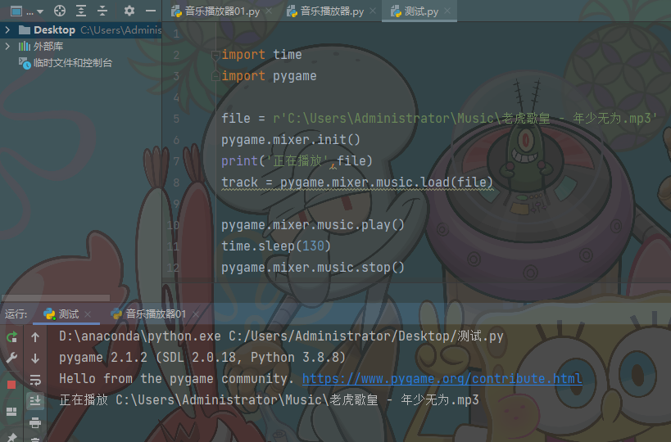
Task: Close the 音乐播放器.py editor tab
Action: pos(373,11)
